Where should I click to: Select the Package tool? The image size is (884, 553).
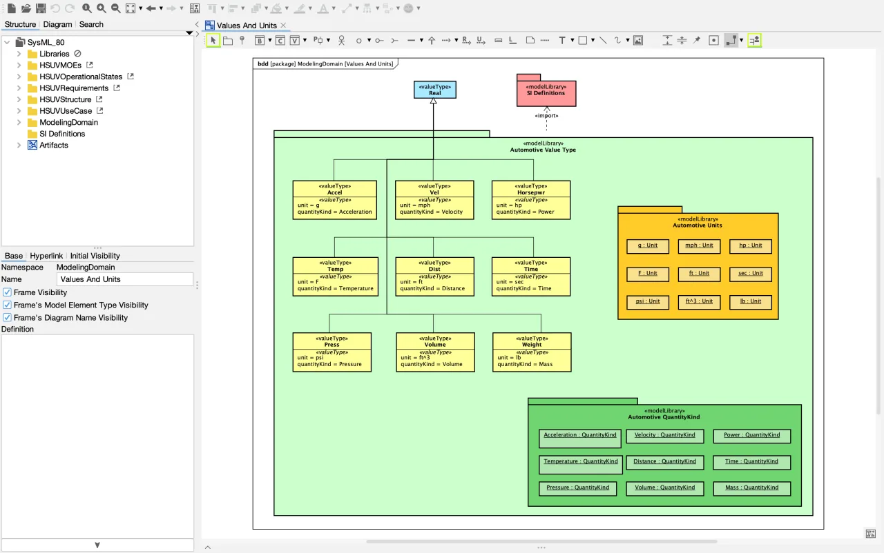click(x=228, y=41)
